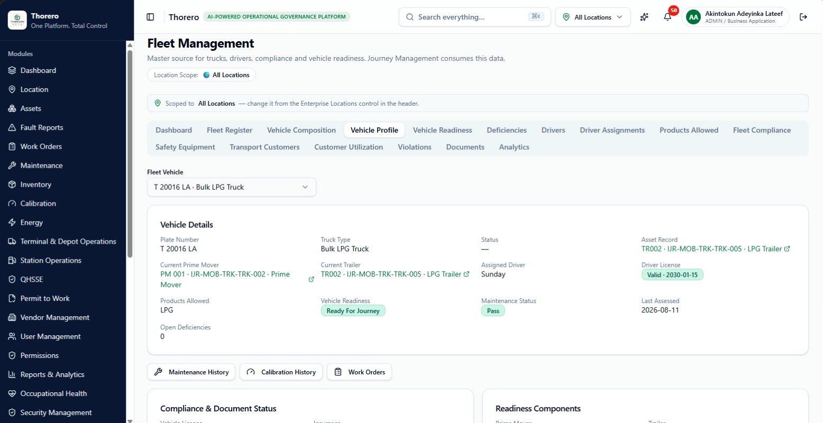Image resolution: width=823 pixels, height=423 pixels.
Task: Open the Vehicle Readiness tab
Action: (443, 130)
